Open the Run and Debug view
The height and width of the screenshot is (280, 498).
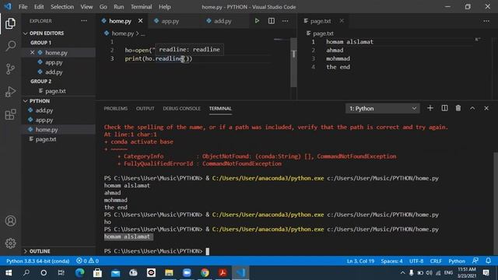[10, 92]
